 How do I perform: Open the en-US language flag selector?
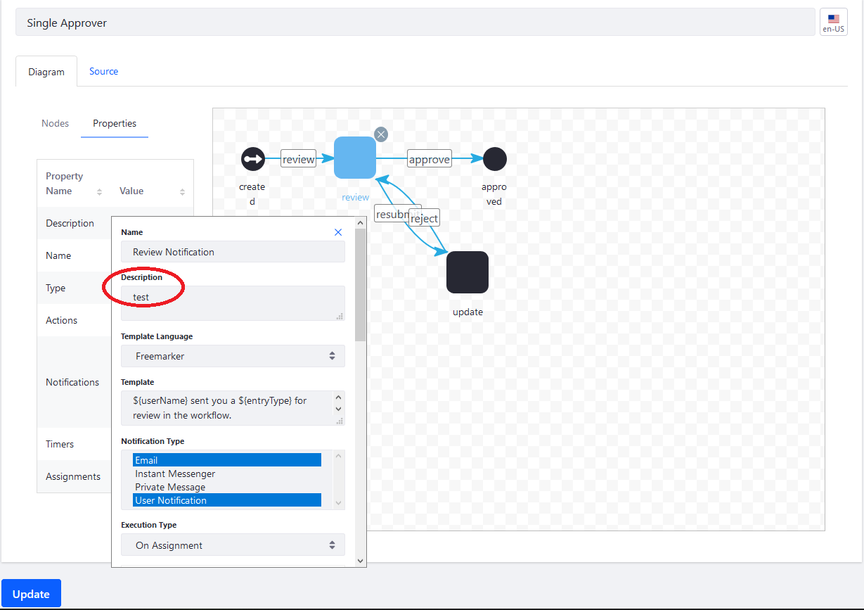coord(834,22)
